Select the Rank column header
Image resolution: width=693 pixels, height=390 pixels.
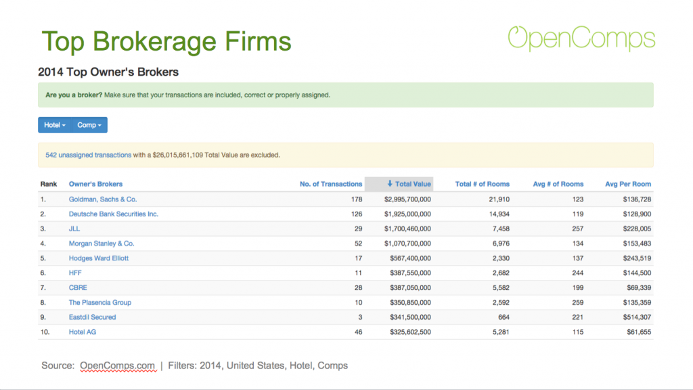point(49,184)
